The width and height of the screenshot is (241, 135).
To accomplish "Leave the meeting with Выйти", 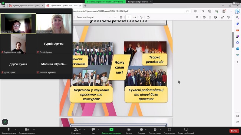I will 234,131.
